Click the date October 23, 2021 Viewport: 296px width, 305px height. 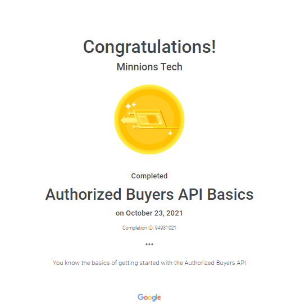154,213
